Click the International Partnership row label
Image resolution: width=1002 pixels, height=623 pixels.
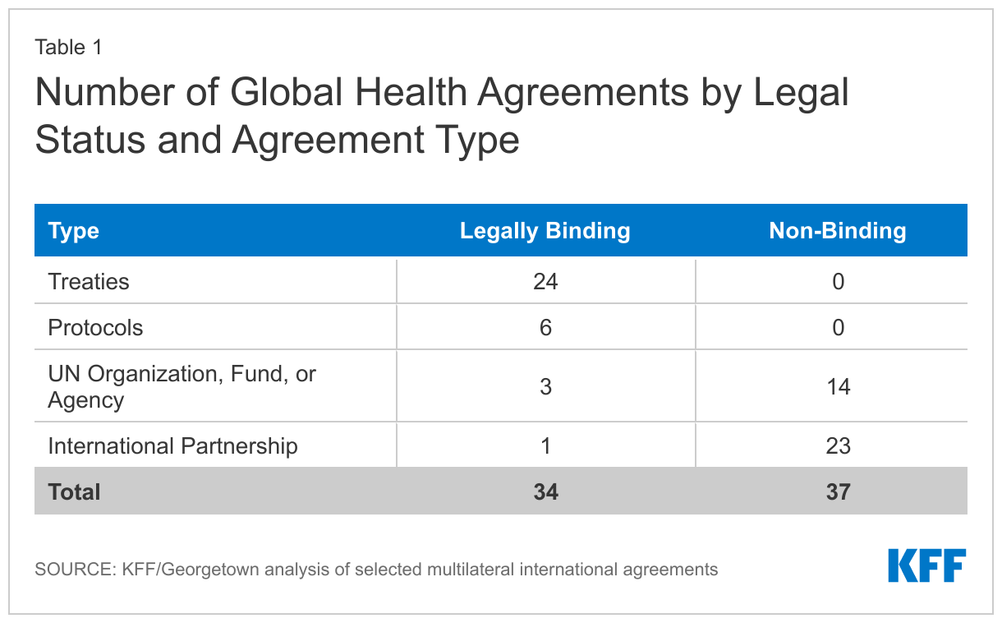click(x=173, y=446)
